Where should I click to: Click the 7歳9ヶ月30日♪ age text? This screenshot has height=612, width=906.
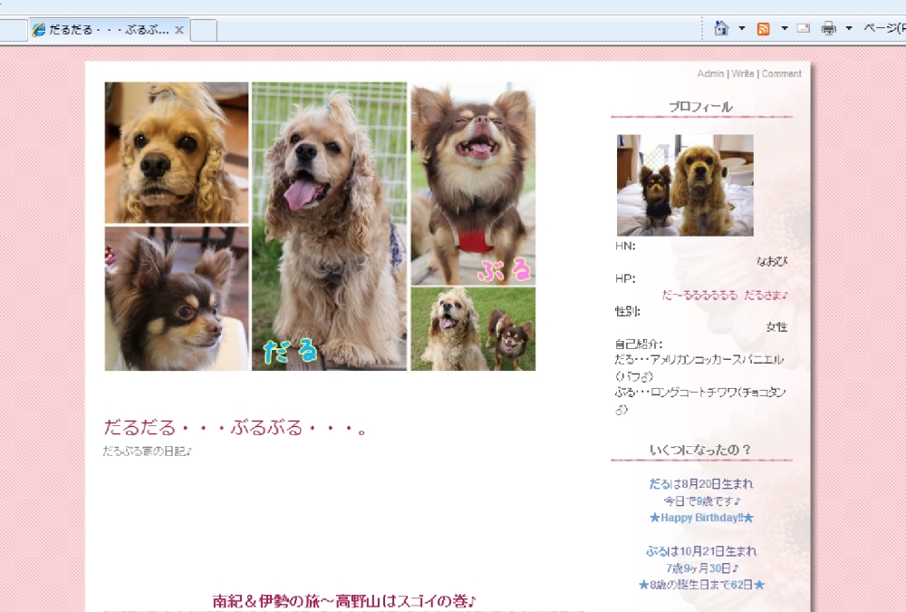(x=701, y=568)
